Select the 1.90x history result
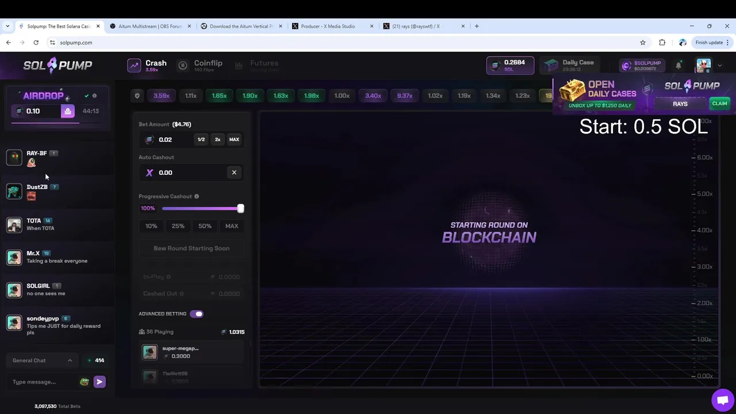The height and width of the screenshot is (414, 736). (250, 95)
